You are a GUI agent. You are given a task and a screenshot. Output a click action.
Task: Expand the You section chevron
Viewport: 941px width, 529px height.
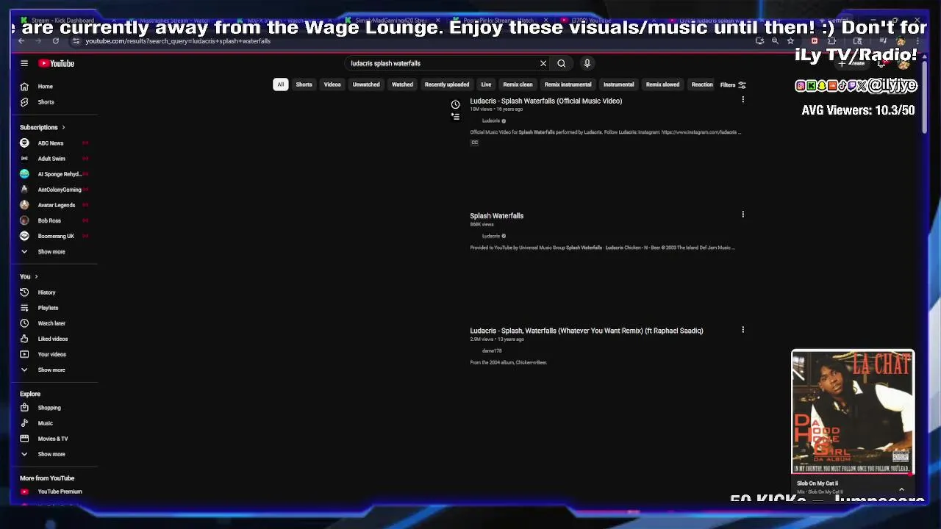[x=36, y=277]
